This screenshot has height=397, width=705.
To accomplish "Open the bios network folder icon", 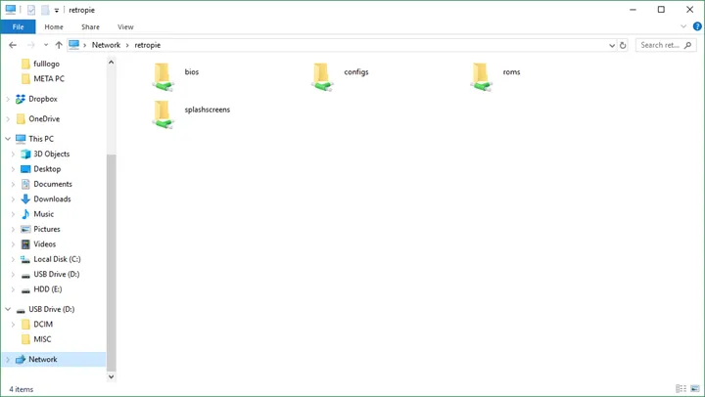I will coord(163,77).
